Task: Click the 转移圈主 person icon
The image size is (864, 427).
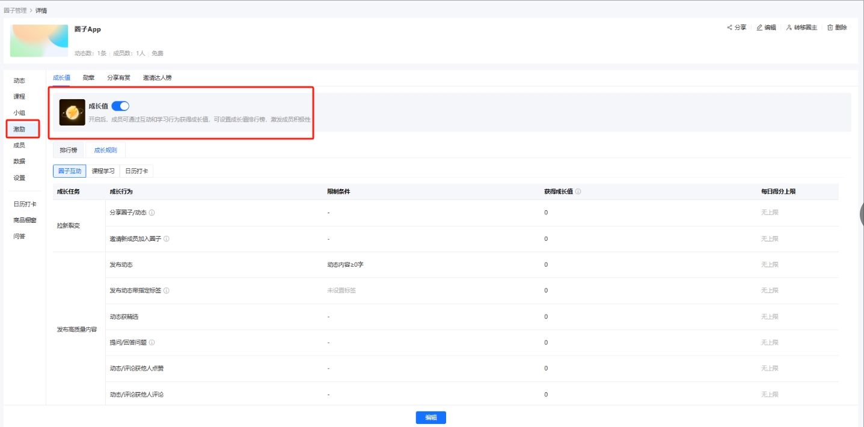Action: coord(789,28)
